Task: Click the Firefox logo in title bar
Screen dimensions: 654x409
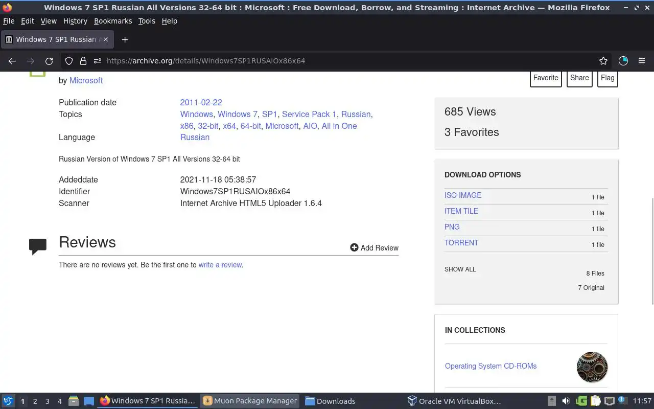Action: click(7, 8)
